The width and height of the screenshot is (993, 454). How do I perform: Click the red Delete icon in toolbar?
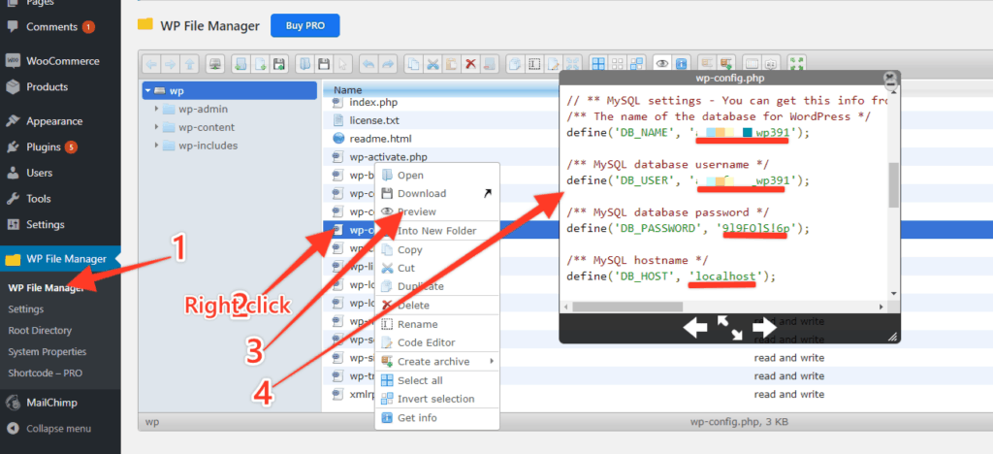click(470, 63)
